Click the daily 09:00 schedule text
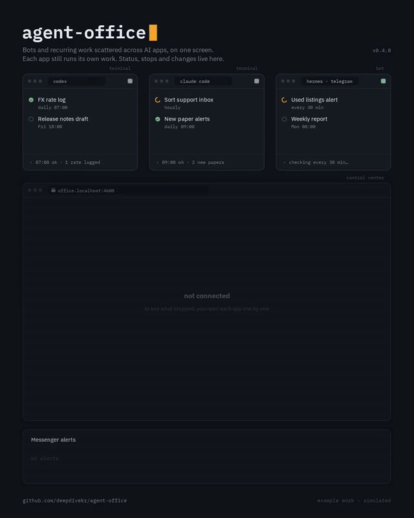Screen dimensions: 414x518 pyautogui.click(x=179, y=126)
